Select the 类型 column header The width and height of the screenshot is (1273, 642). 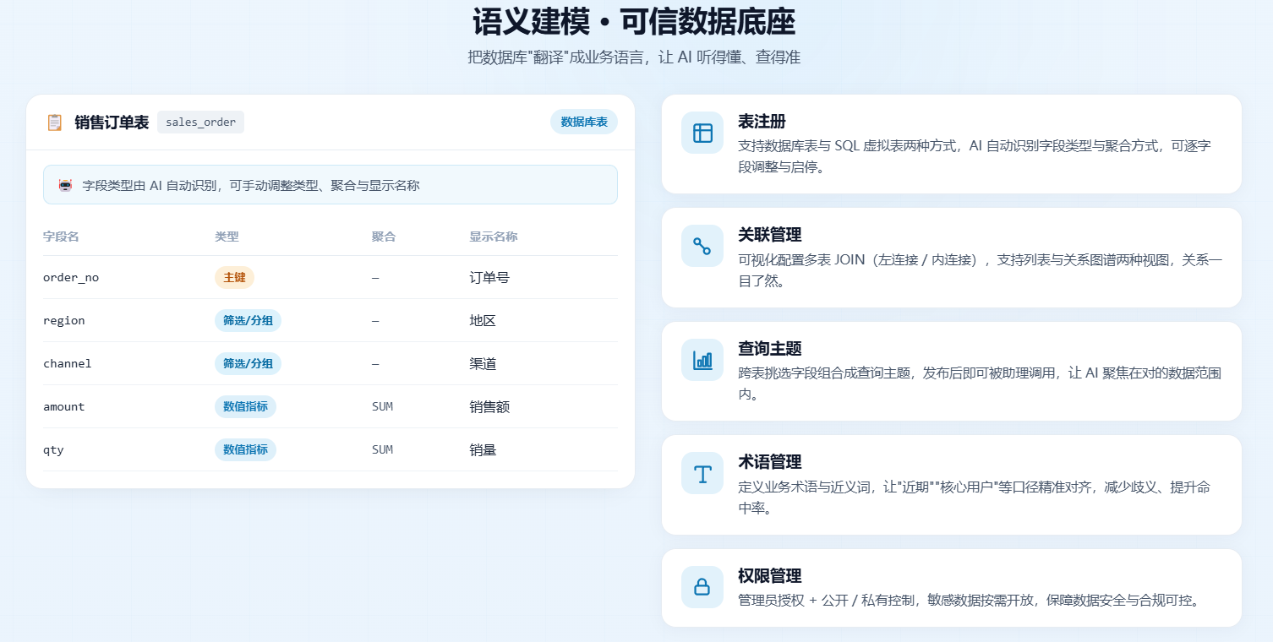click(227, 237)
